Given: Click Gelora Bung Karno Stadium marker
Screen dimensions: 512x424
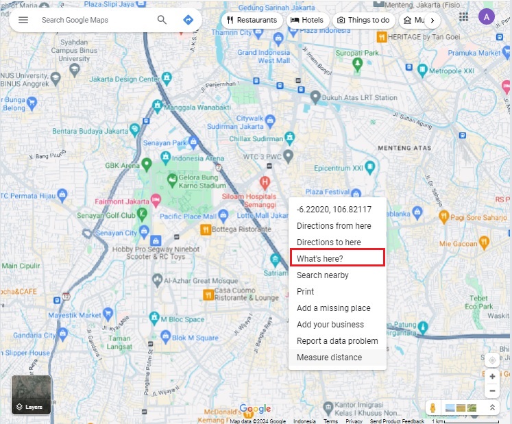Looking at the screenshot, I should tap(172, 180).
